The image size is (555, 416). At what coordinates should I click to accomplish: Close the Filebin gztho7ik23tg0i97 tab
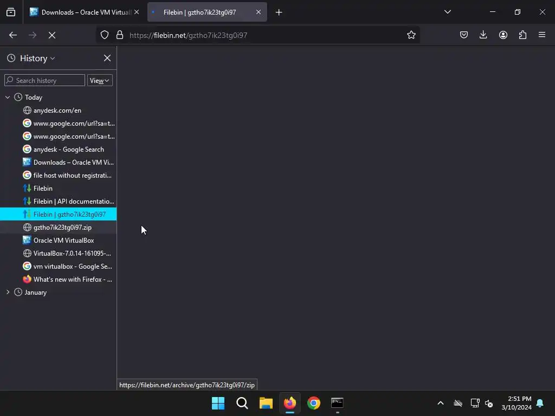259,12
